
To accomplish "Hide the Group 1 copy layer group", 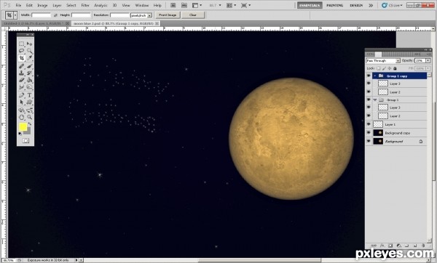I will tap(369, 76).
